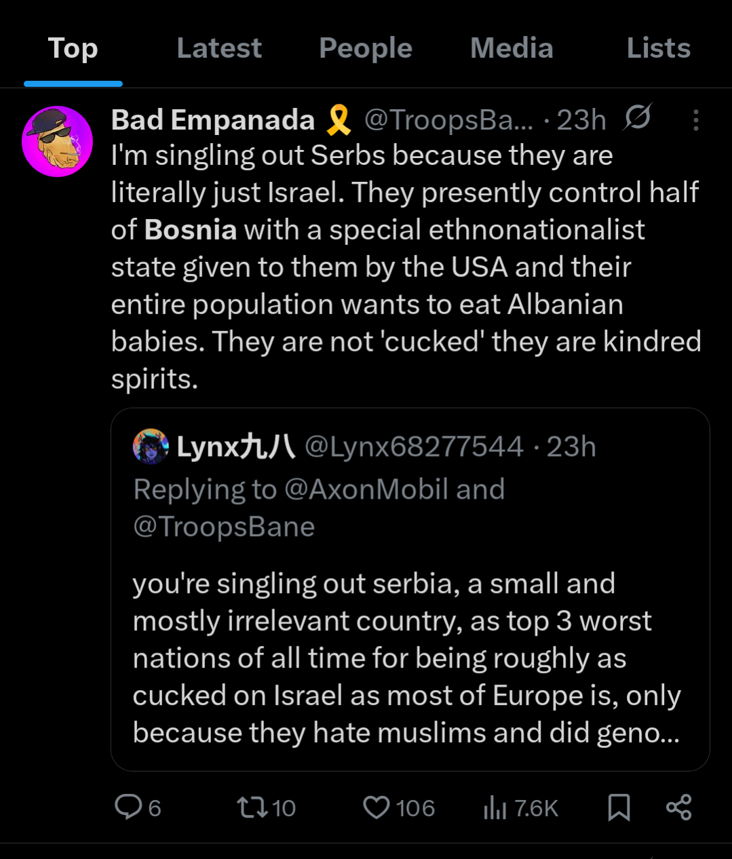Click the bold Bosnia keyword
The image size is (732, 859).
[x=191, y=230]
